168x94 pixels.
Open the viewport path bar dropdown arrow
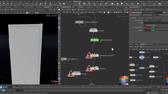coord(46,9)
